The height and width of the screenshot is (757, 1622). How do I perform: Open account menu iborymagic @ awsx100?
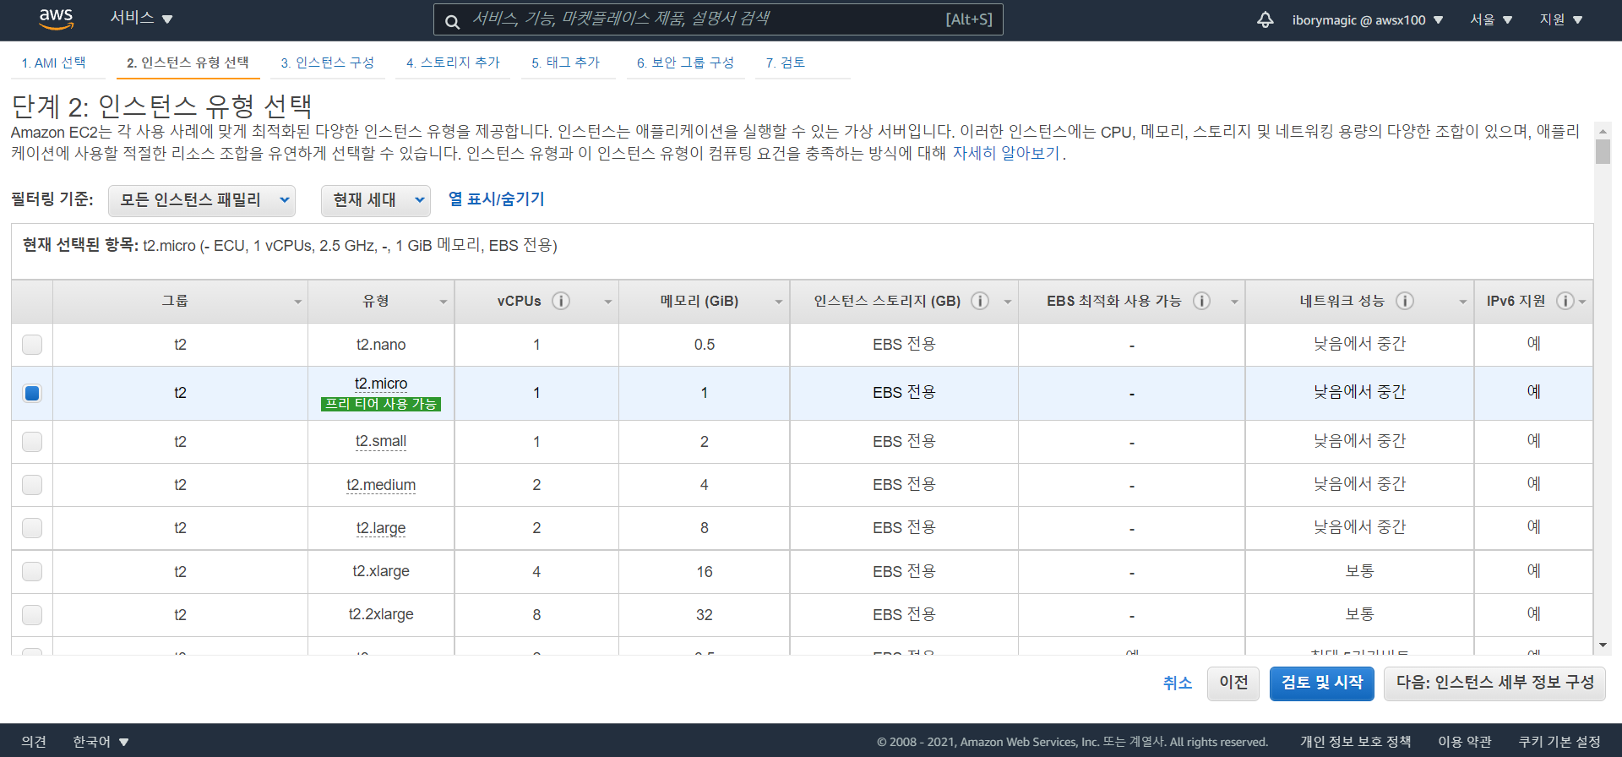tap(1368, 19)
